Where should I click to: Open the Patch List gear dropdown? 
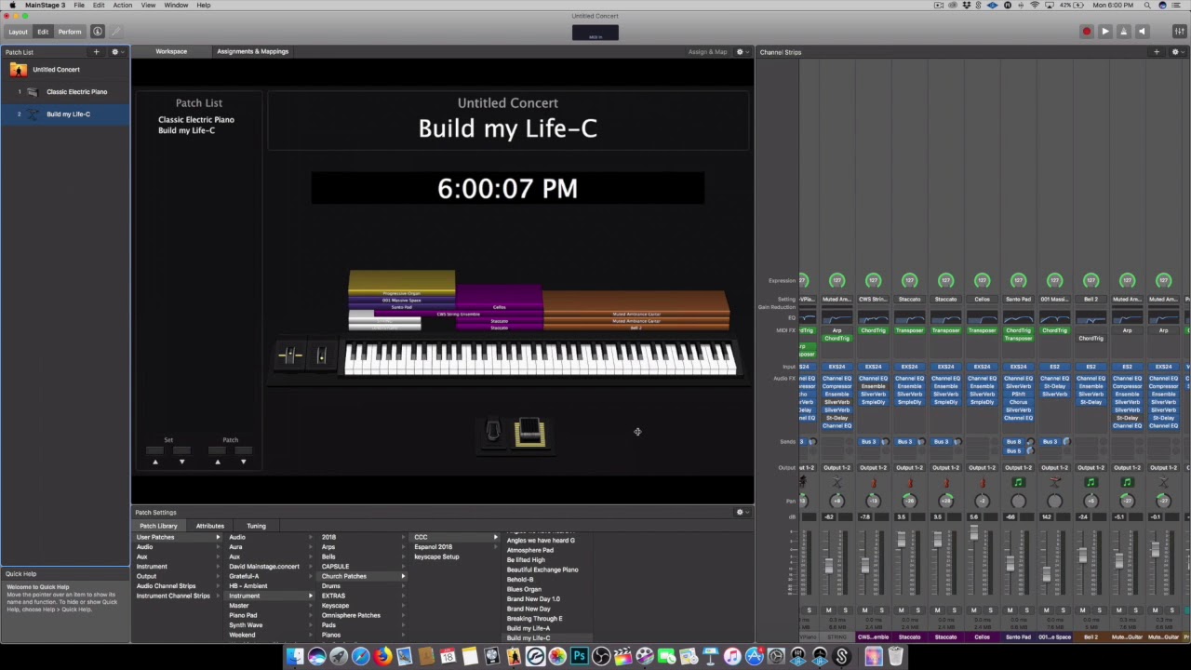coord(116,52)
